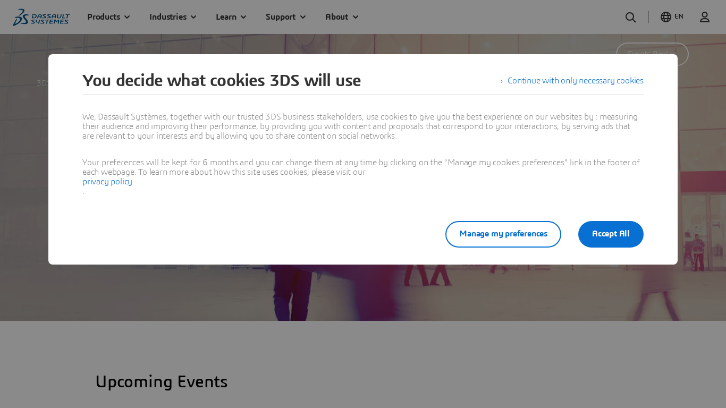Open the Products menu
The width and height of the screenshot is (726, 408).
click(x=104, y=17)
